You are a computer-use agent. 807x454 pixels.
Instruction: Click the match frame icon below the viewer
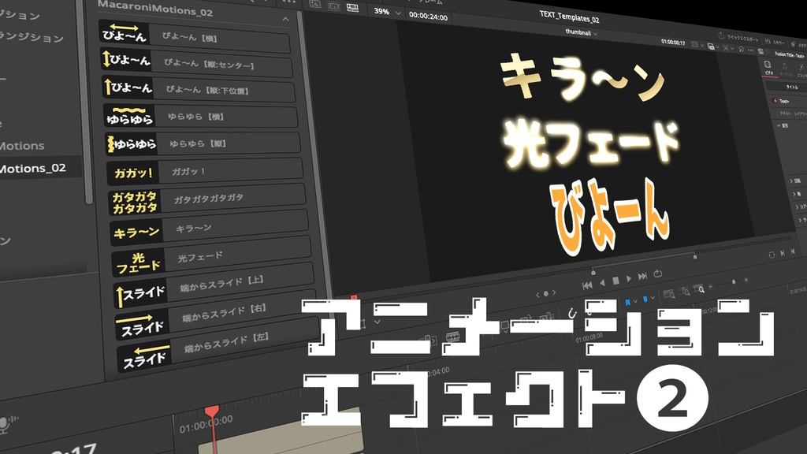772,255
